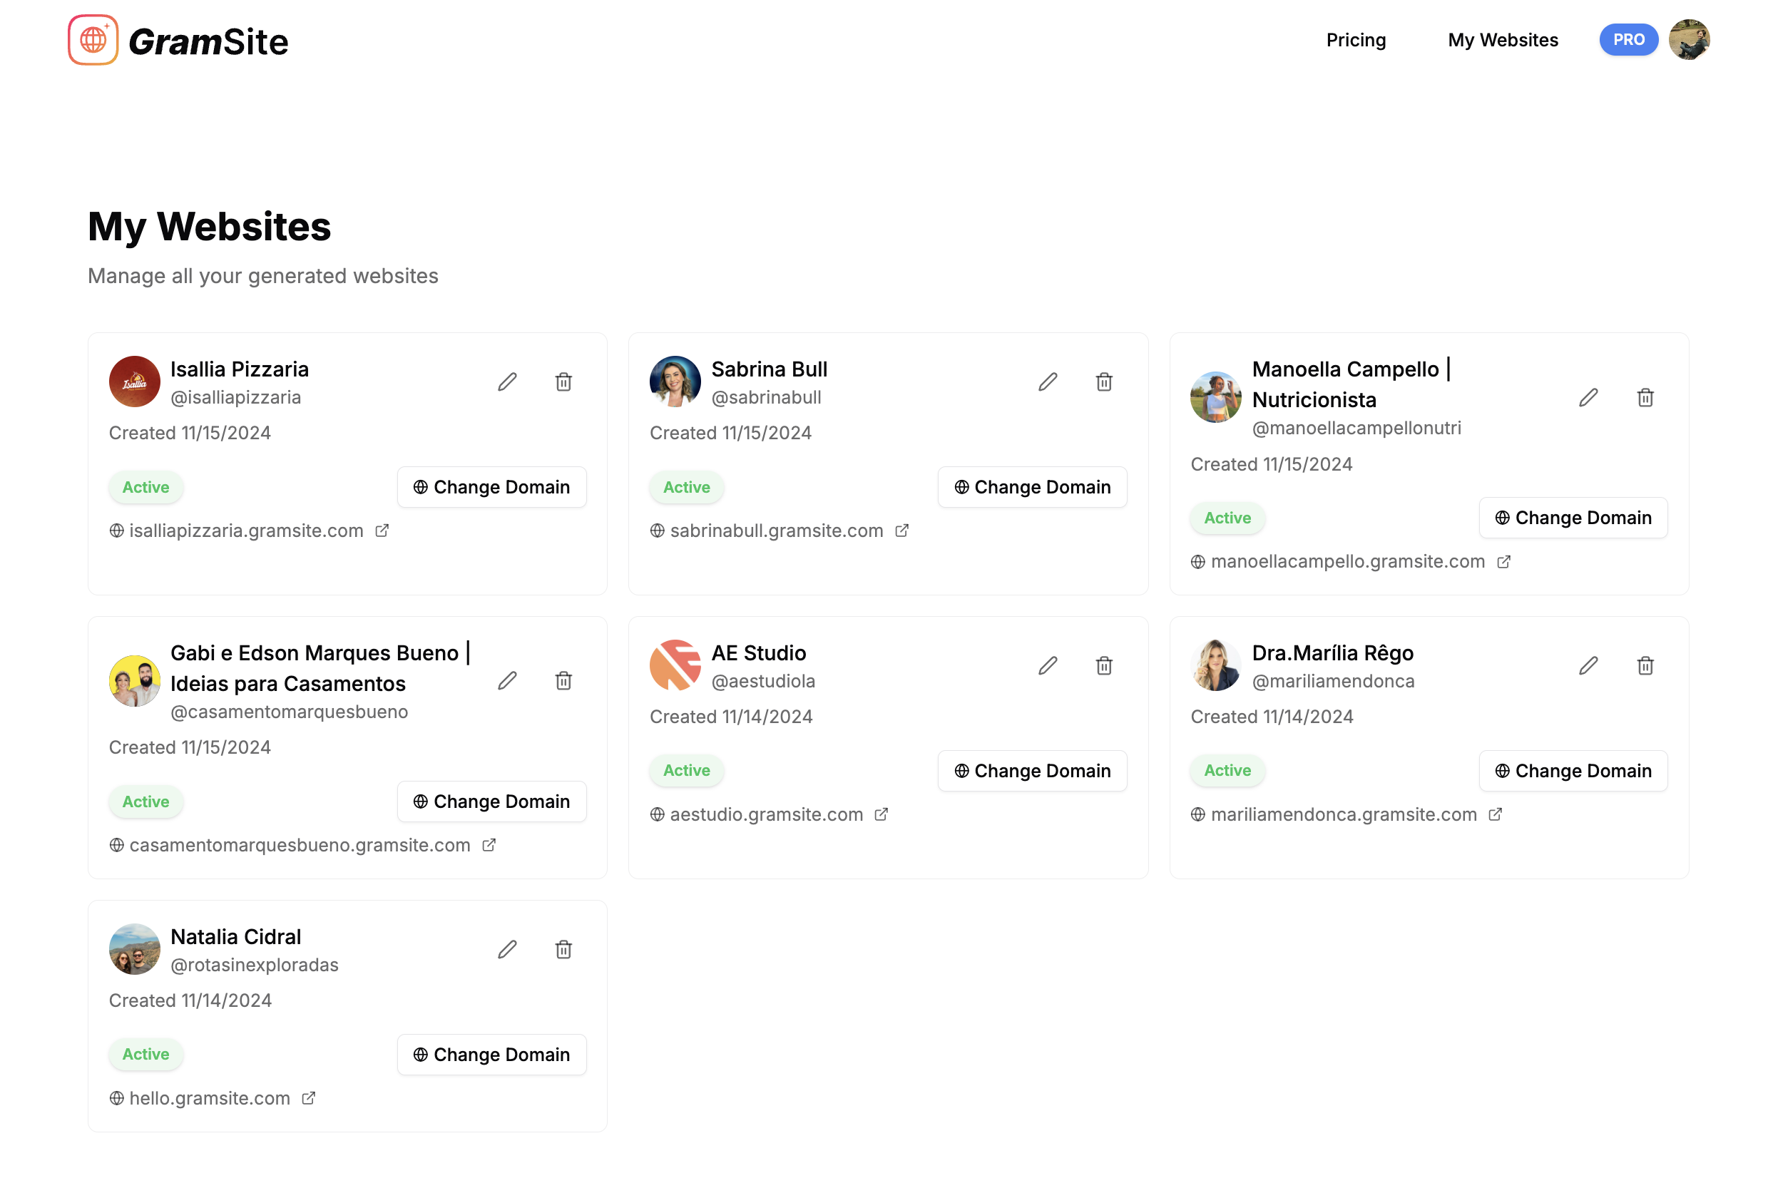Change Domain for Natalia Cidral
Viewport: 1773px width, 1188px height.
[x=491, y=1054]
